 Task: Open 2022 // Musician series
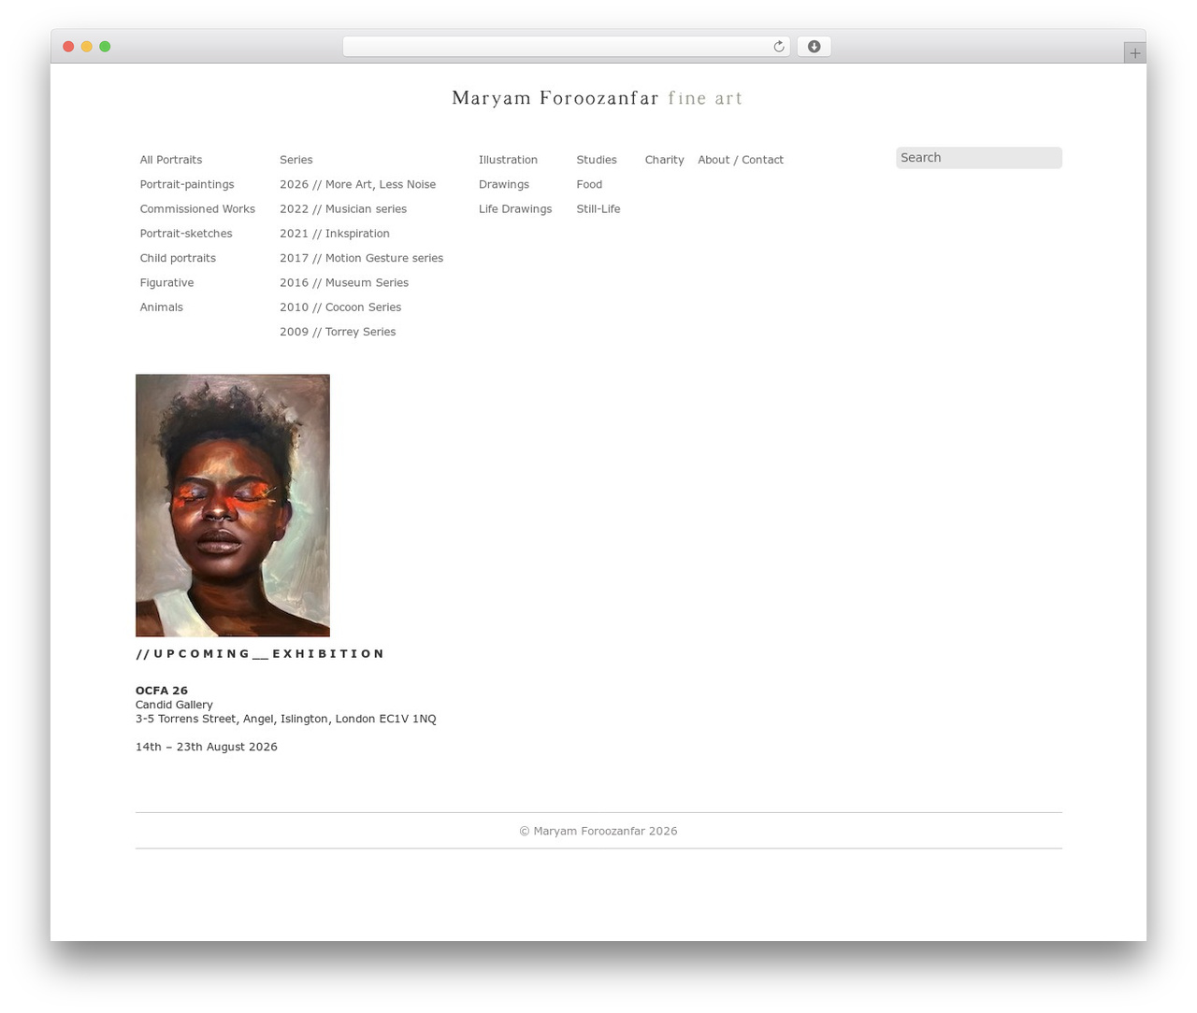coord(343,209)
